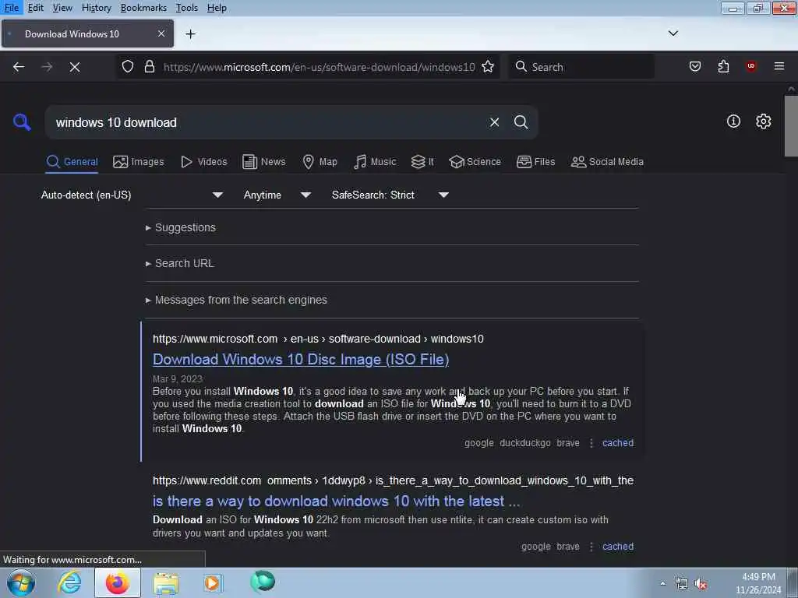Screen dimensions: 798x598
Task: Open the File menu
Action: point(11,8)
